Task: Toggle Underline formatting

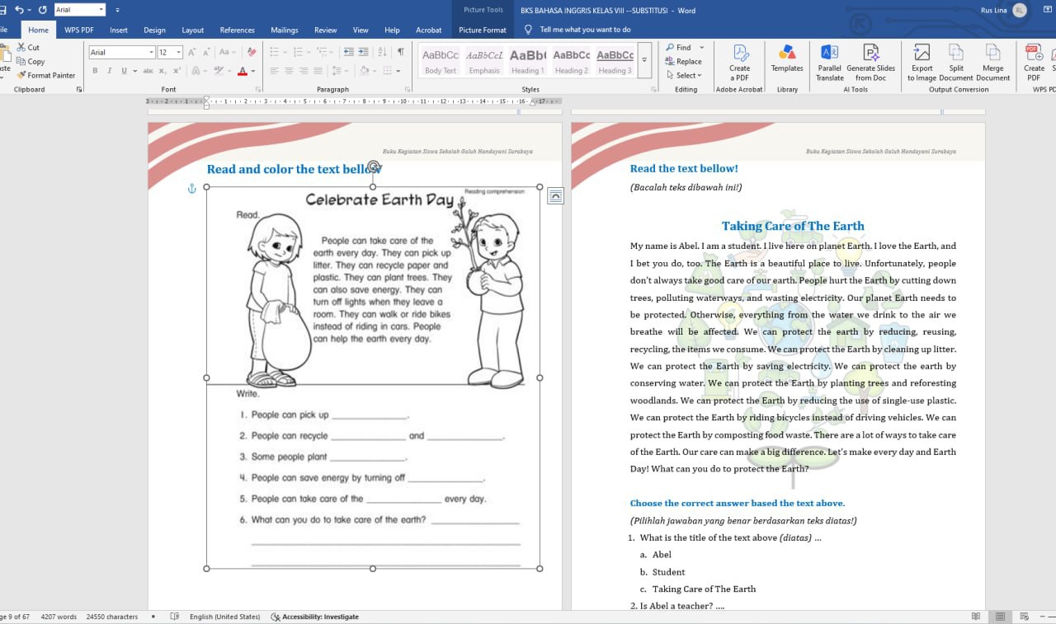Action: point(124,71)
